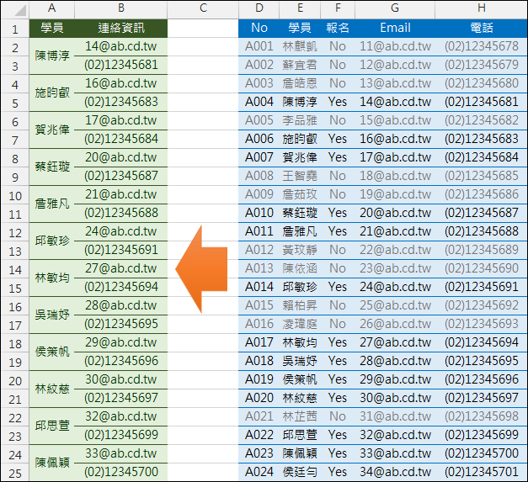This screenshot has width=528, height=482.
Task: Select column H header
Action: point(481,9)
